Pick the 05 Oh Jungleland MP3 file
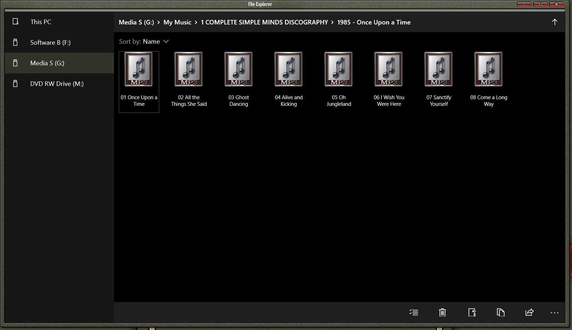Viewport: 572px width, 330px height. coord(339,82)
